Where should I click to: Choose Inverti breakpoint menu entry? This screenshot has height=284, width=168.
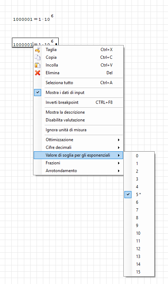pos(78,102)
